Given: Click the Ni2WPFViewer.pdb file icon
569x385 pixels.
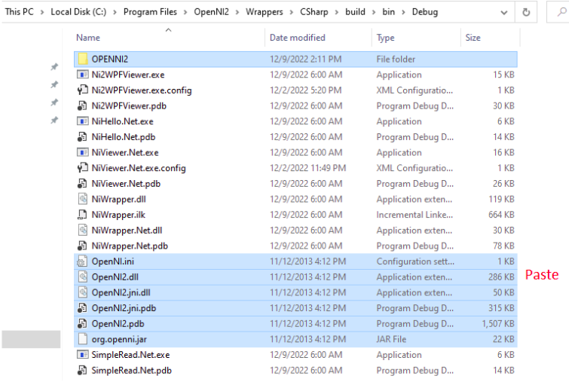Looking at the screenshot, I should [x=83, y=105].
